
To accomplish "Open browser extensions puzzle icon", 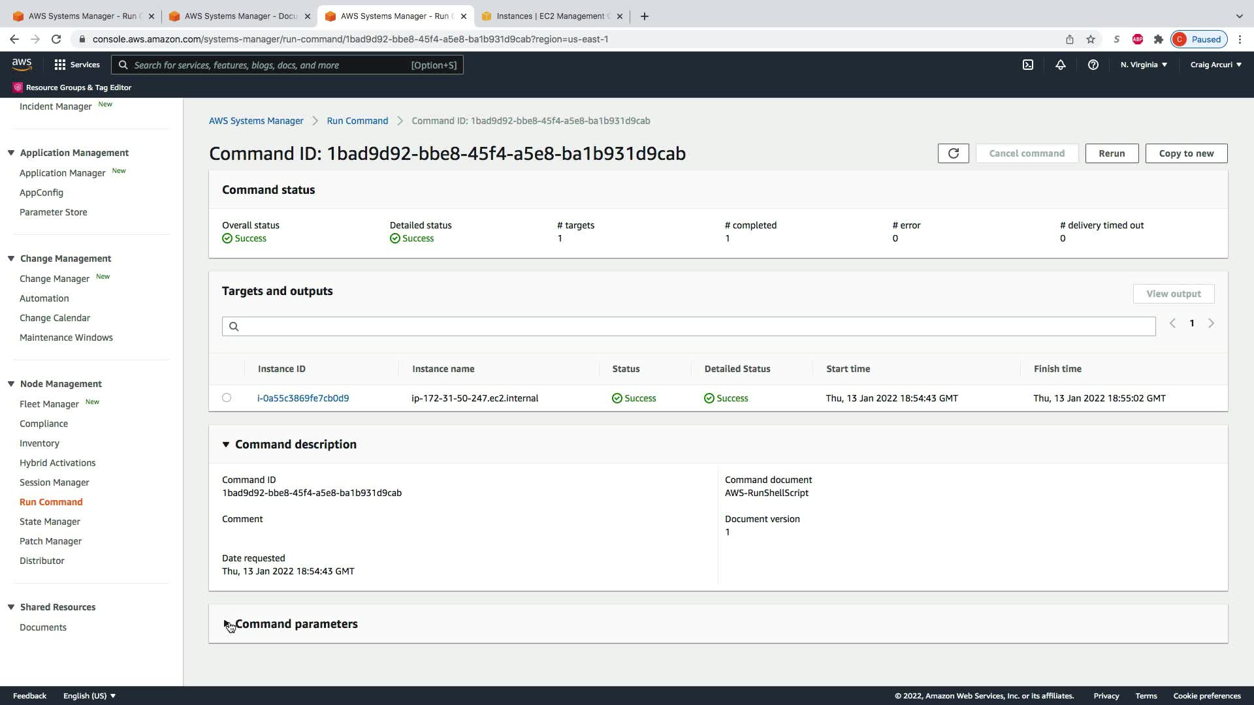I will (1158, 39).
